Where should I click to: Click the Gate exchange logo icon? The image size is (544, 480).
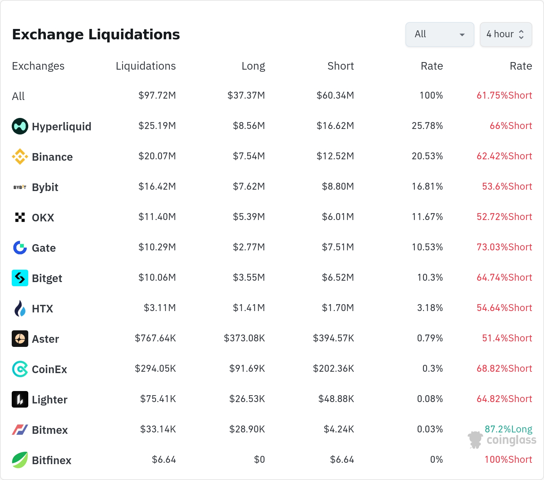[20, 248]
